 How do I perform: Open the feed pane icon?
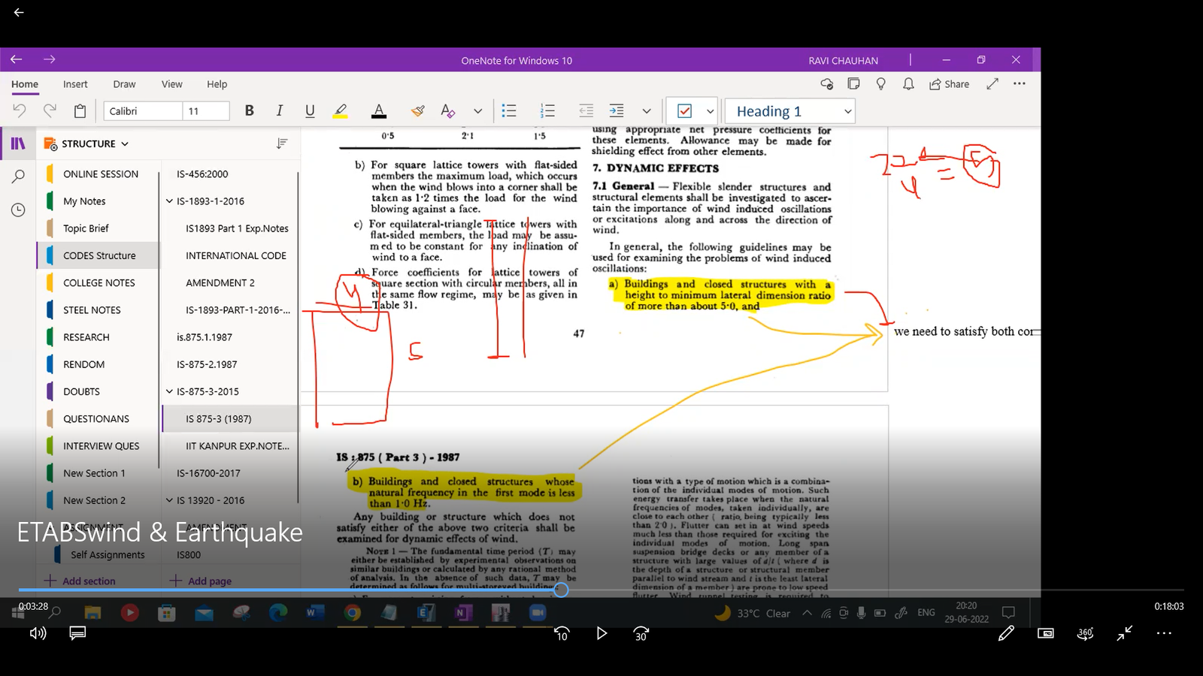[x=853, y=84]
